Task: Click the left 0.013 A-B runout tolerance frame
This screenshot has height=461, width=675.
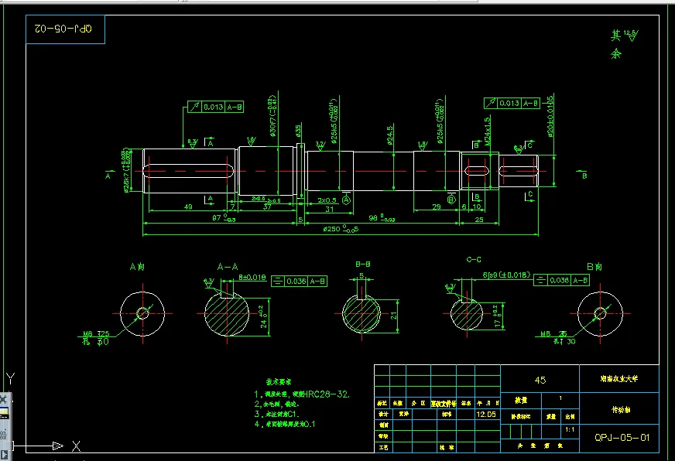Action: click(x=216, y=107)
